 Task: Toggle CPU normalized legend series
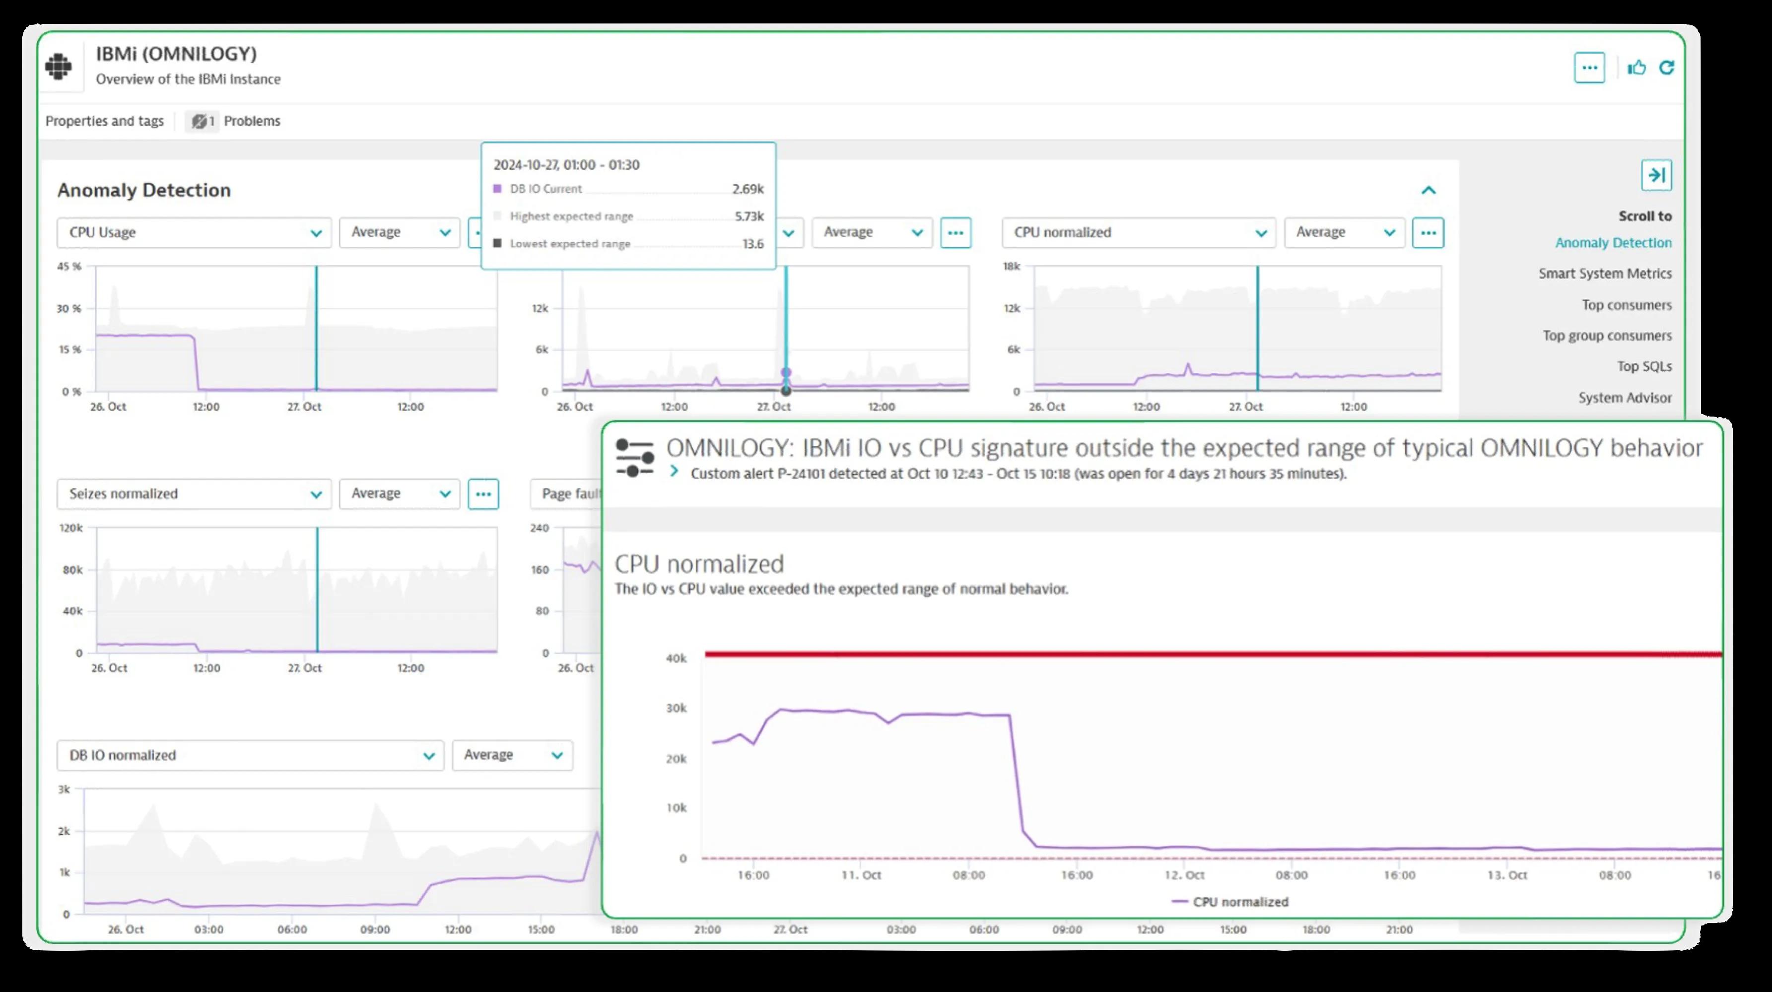coord(1229,902)
